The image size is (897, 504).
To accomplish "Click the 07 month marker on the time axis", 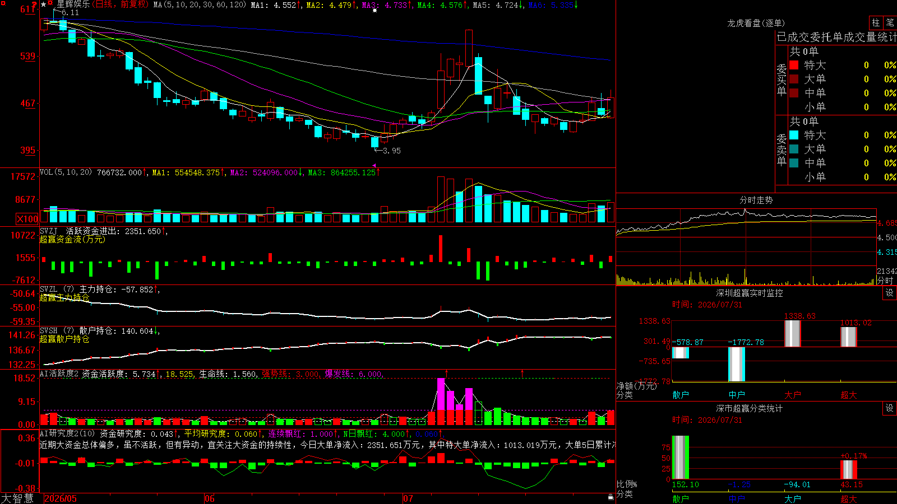I will point(408,498).
